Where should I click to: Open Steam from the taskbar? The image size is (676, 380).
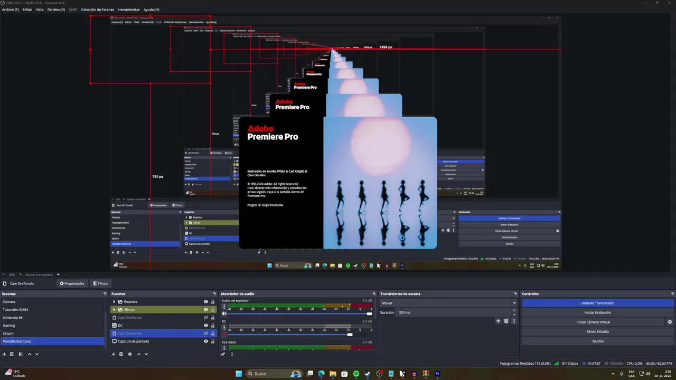click(368, 374)
